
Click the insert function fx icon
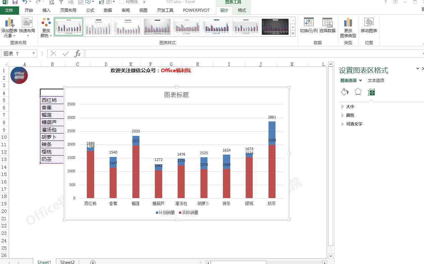click(77, 54)
